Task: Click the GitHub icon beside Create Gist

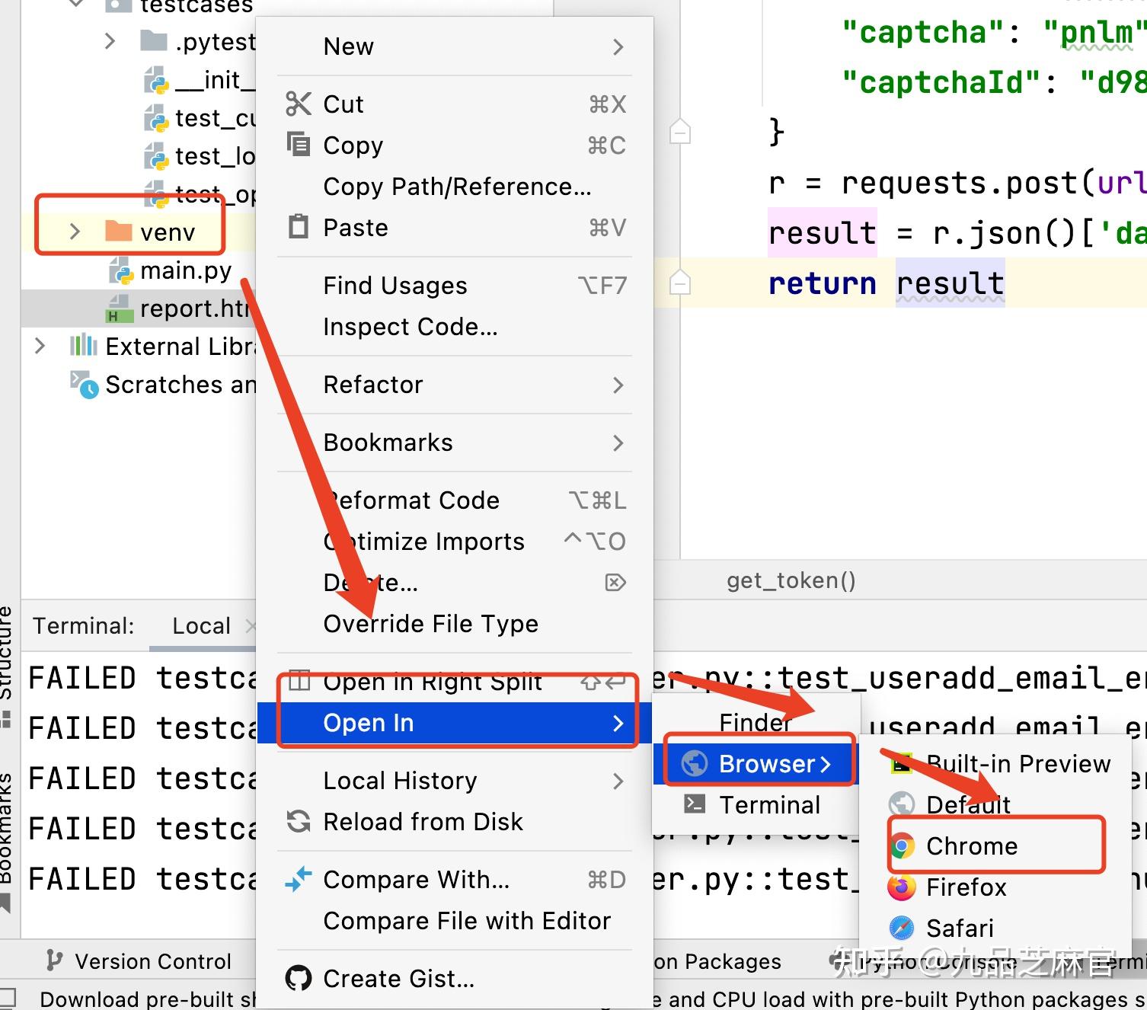Action: [x=298, y=978]
